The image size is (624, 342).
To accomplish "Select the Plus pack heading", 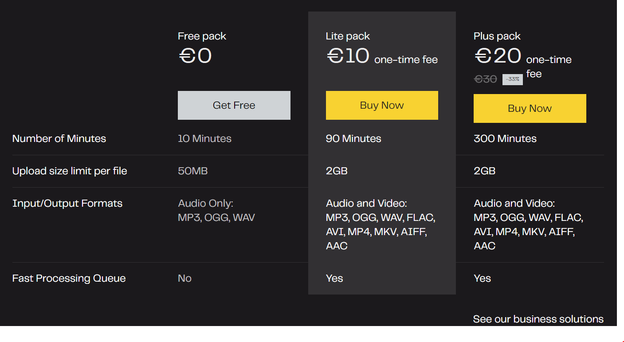I will (x=497, y=36).
